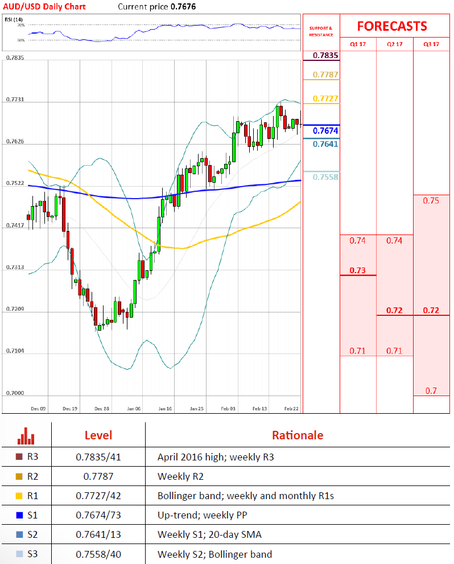Click the 0.7787 resistance level label

tap(325, 75)
